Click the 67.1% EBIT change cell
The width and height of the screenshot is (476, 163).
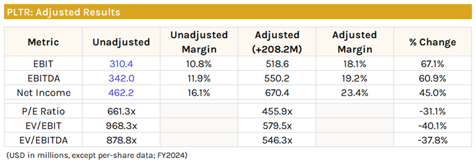432,64
